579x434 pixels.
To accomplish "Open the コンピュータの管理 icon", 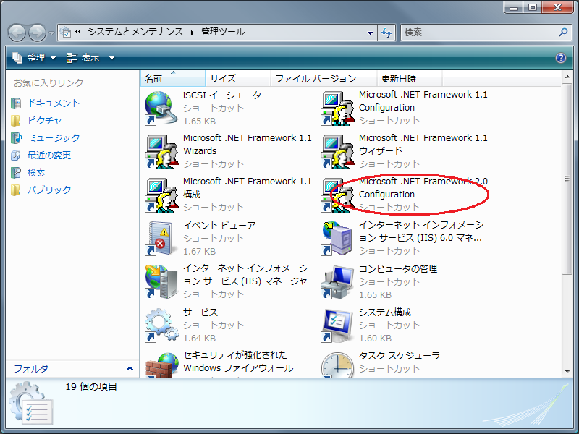I will [x=337, y=281].
